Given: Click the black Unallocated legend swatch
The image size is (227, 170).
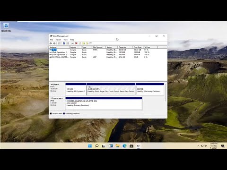Looking at the screenshot, I should 51,113.
